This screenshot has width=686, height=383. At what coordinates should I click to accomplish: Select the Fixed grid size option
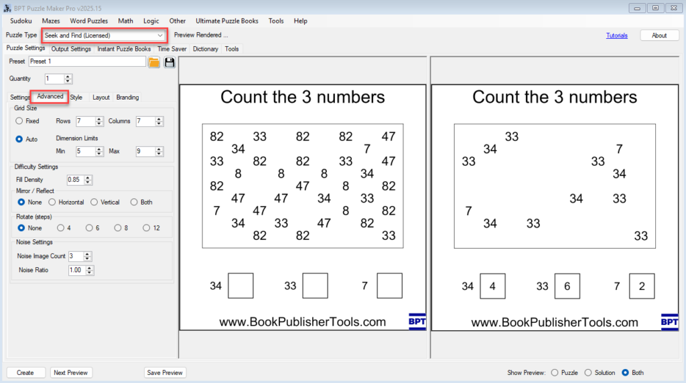(19, 121)
